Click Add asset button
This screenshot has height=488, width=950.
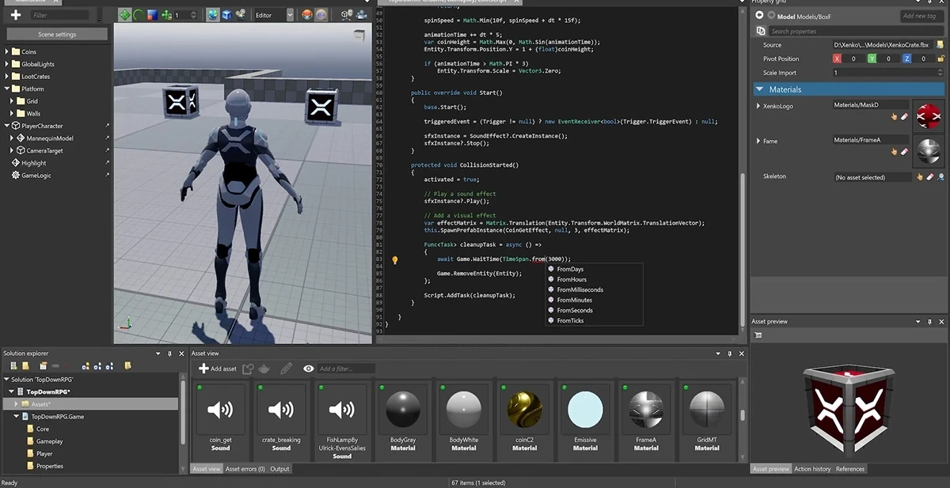click(218, 369)
